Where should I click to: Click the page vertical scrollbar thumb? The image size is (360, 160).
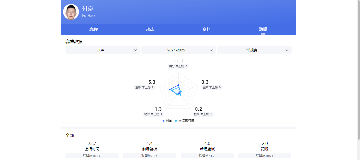(358, 70)
